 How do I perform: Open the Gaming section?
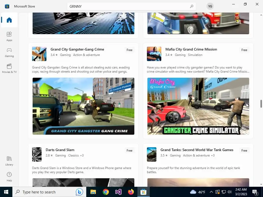pyautogui.click(x=9, y=52)
